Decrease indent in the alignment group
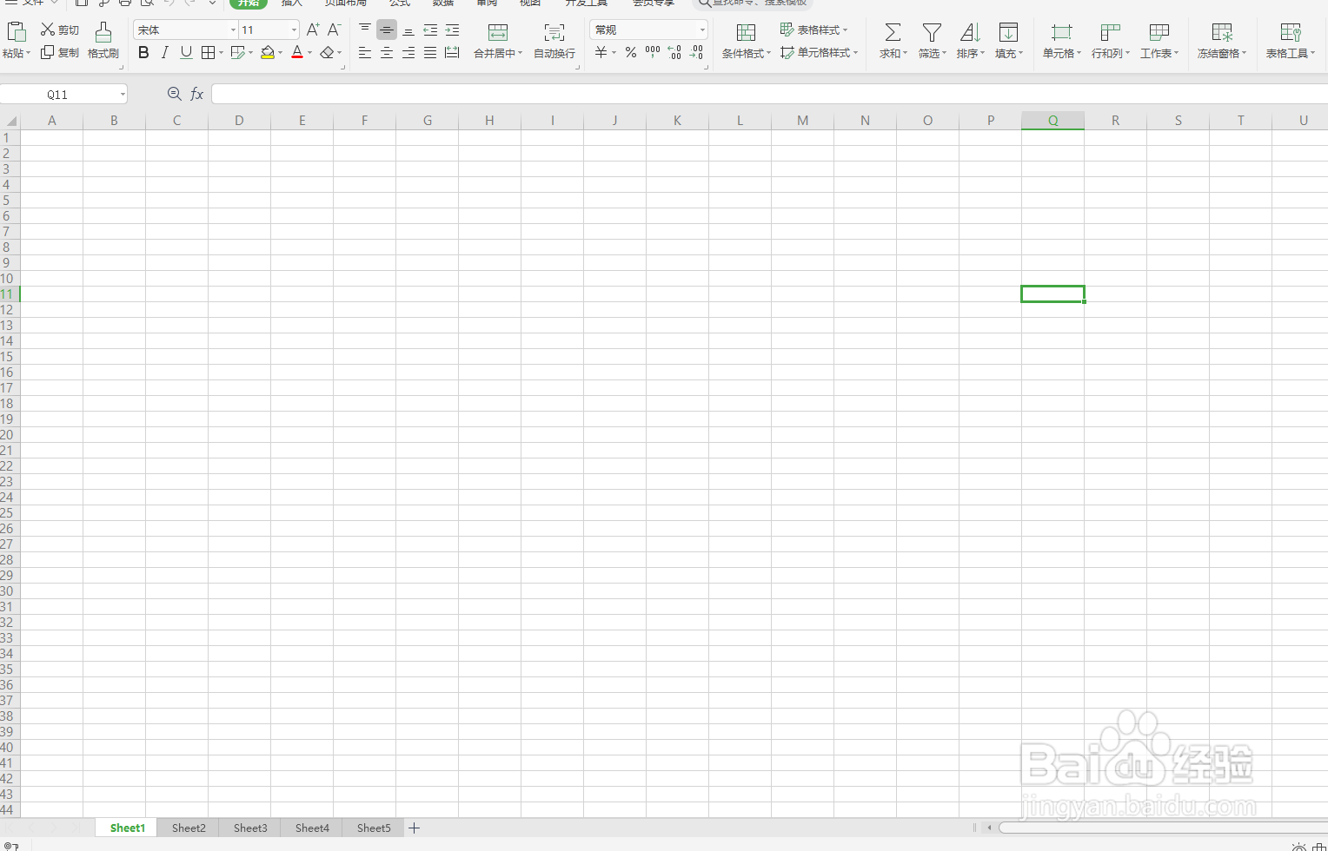Viewport: 1328px width, 851px height. click(430, 30)
